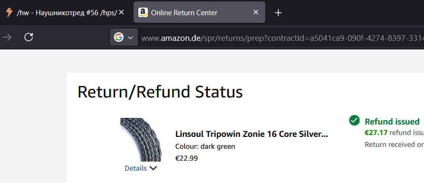Click the forward navigation arrow
This screenshot has height=183, width=424.
point(7,37)
